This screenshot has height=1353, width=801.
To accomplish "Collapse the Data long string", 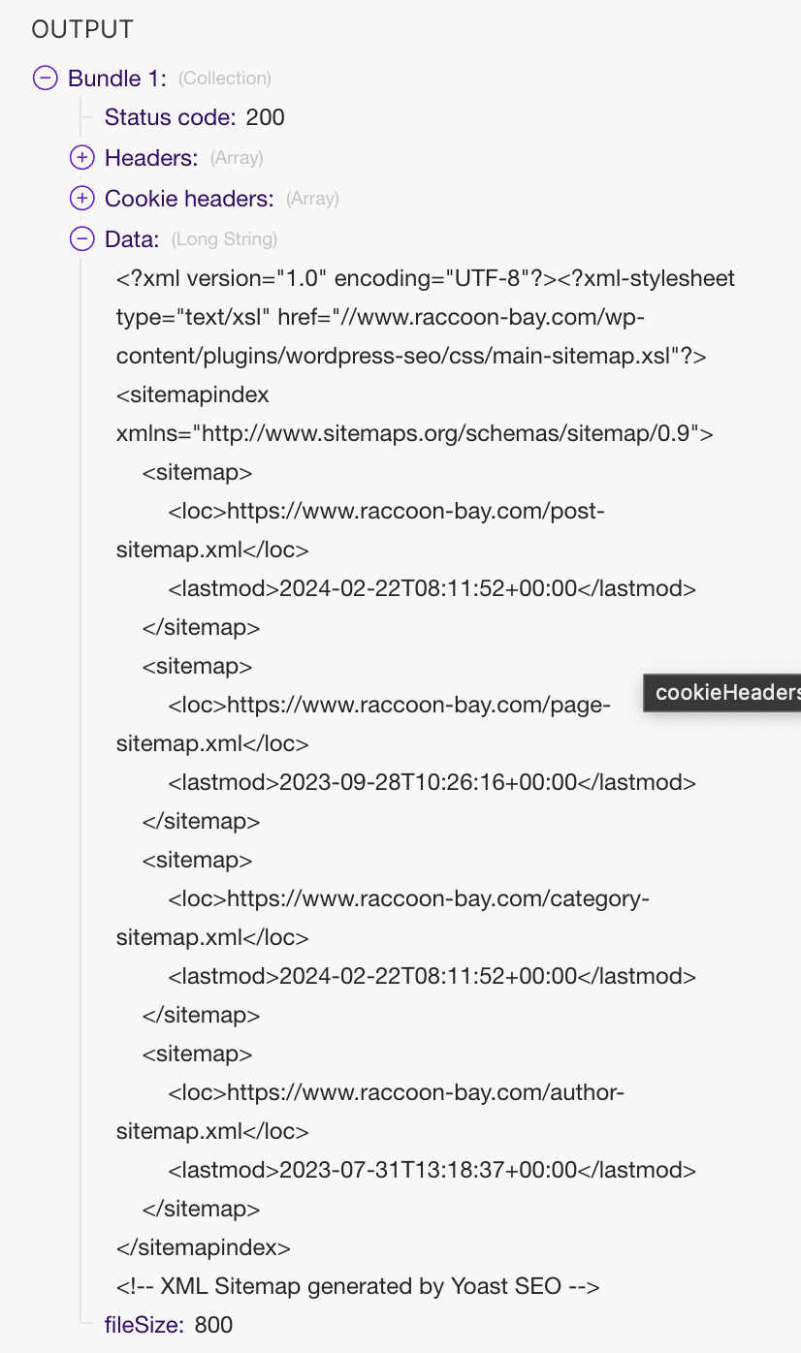I will pyautogui.click(x=82, y=238).
